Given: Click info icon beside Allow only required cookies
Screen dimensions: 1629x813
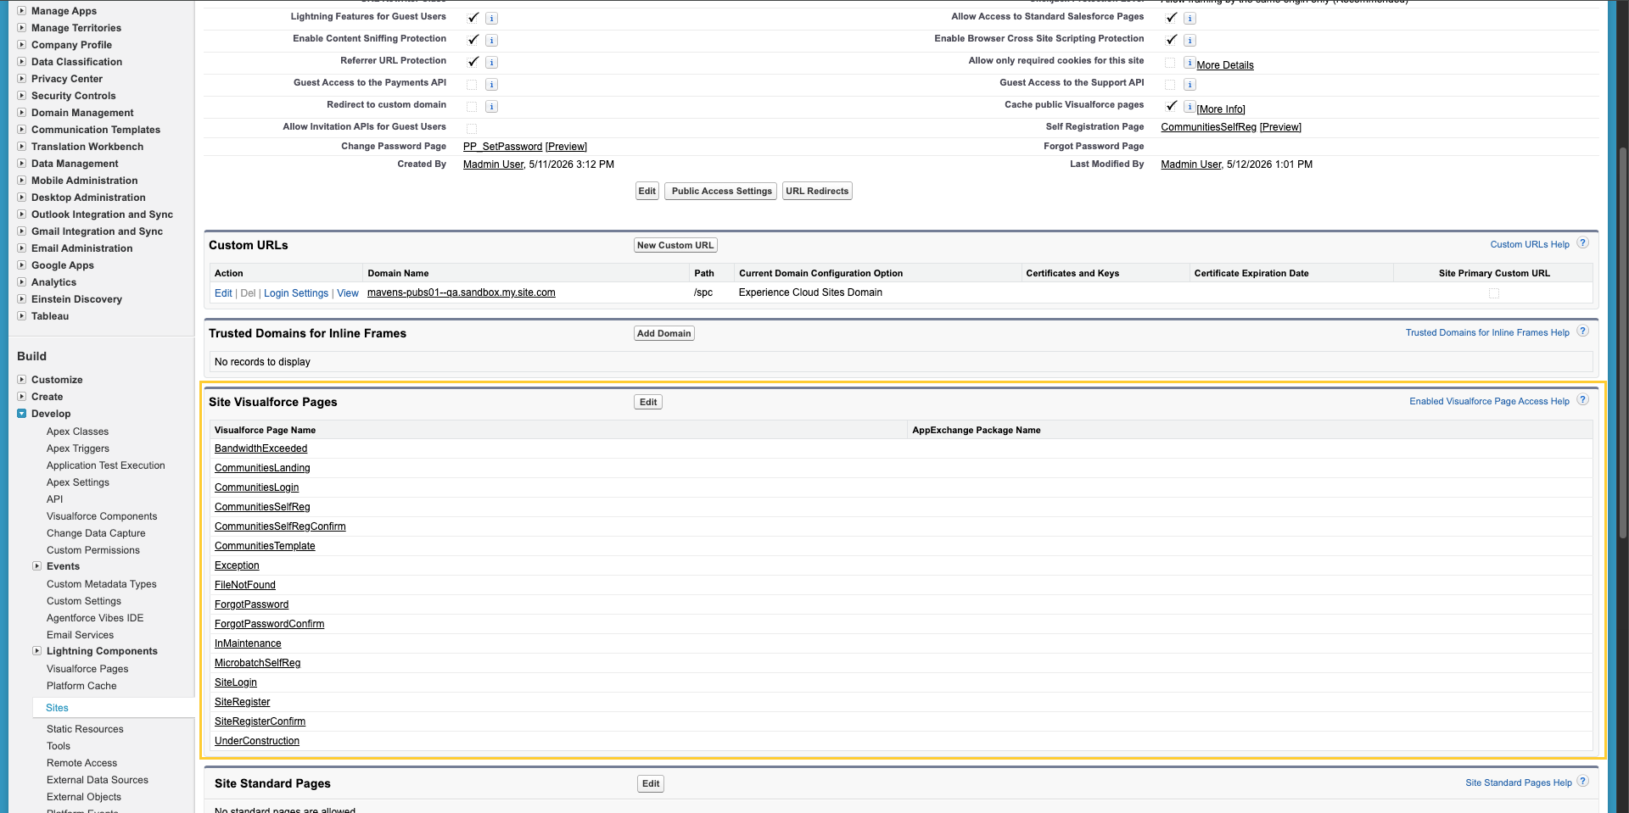Looking at the screenshot, I should tap(1190, 62).
